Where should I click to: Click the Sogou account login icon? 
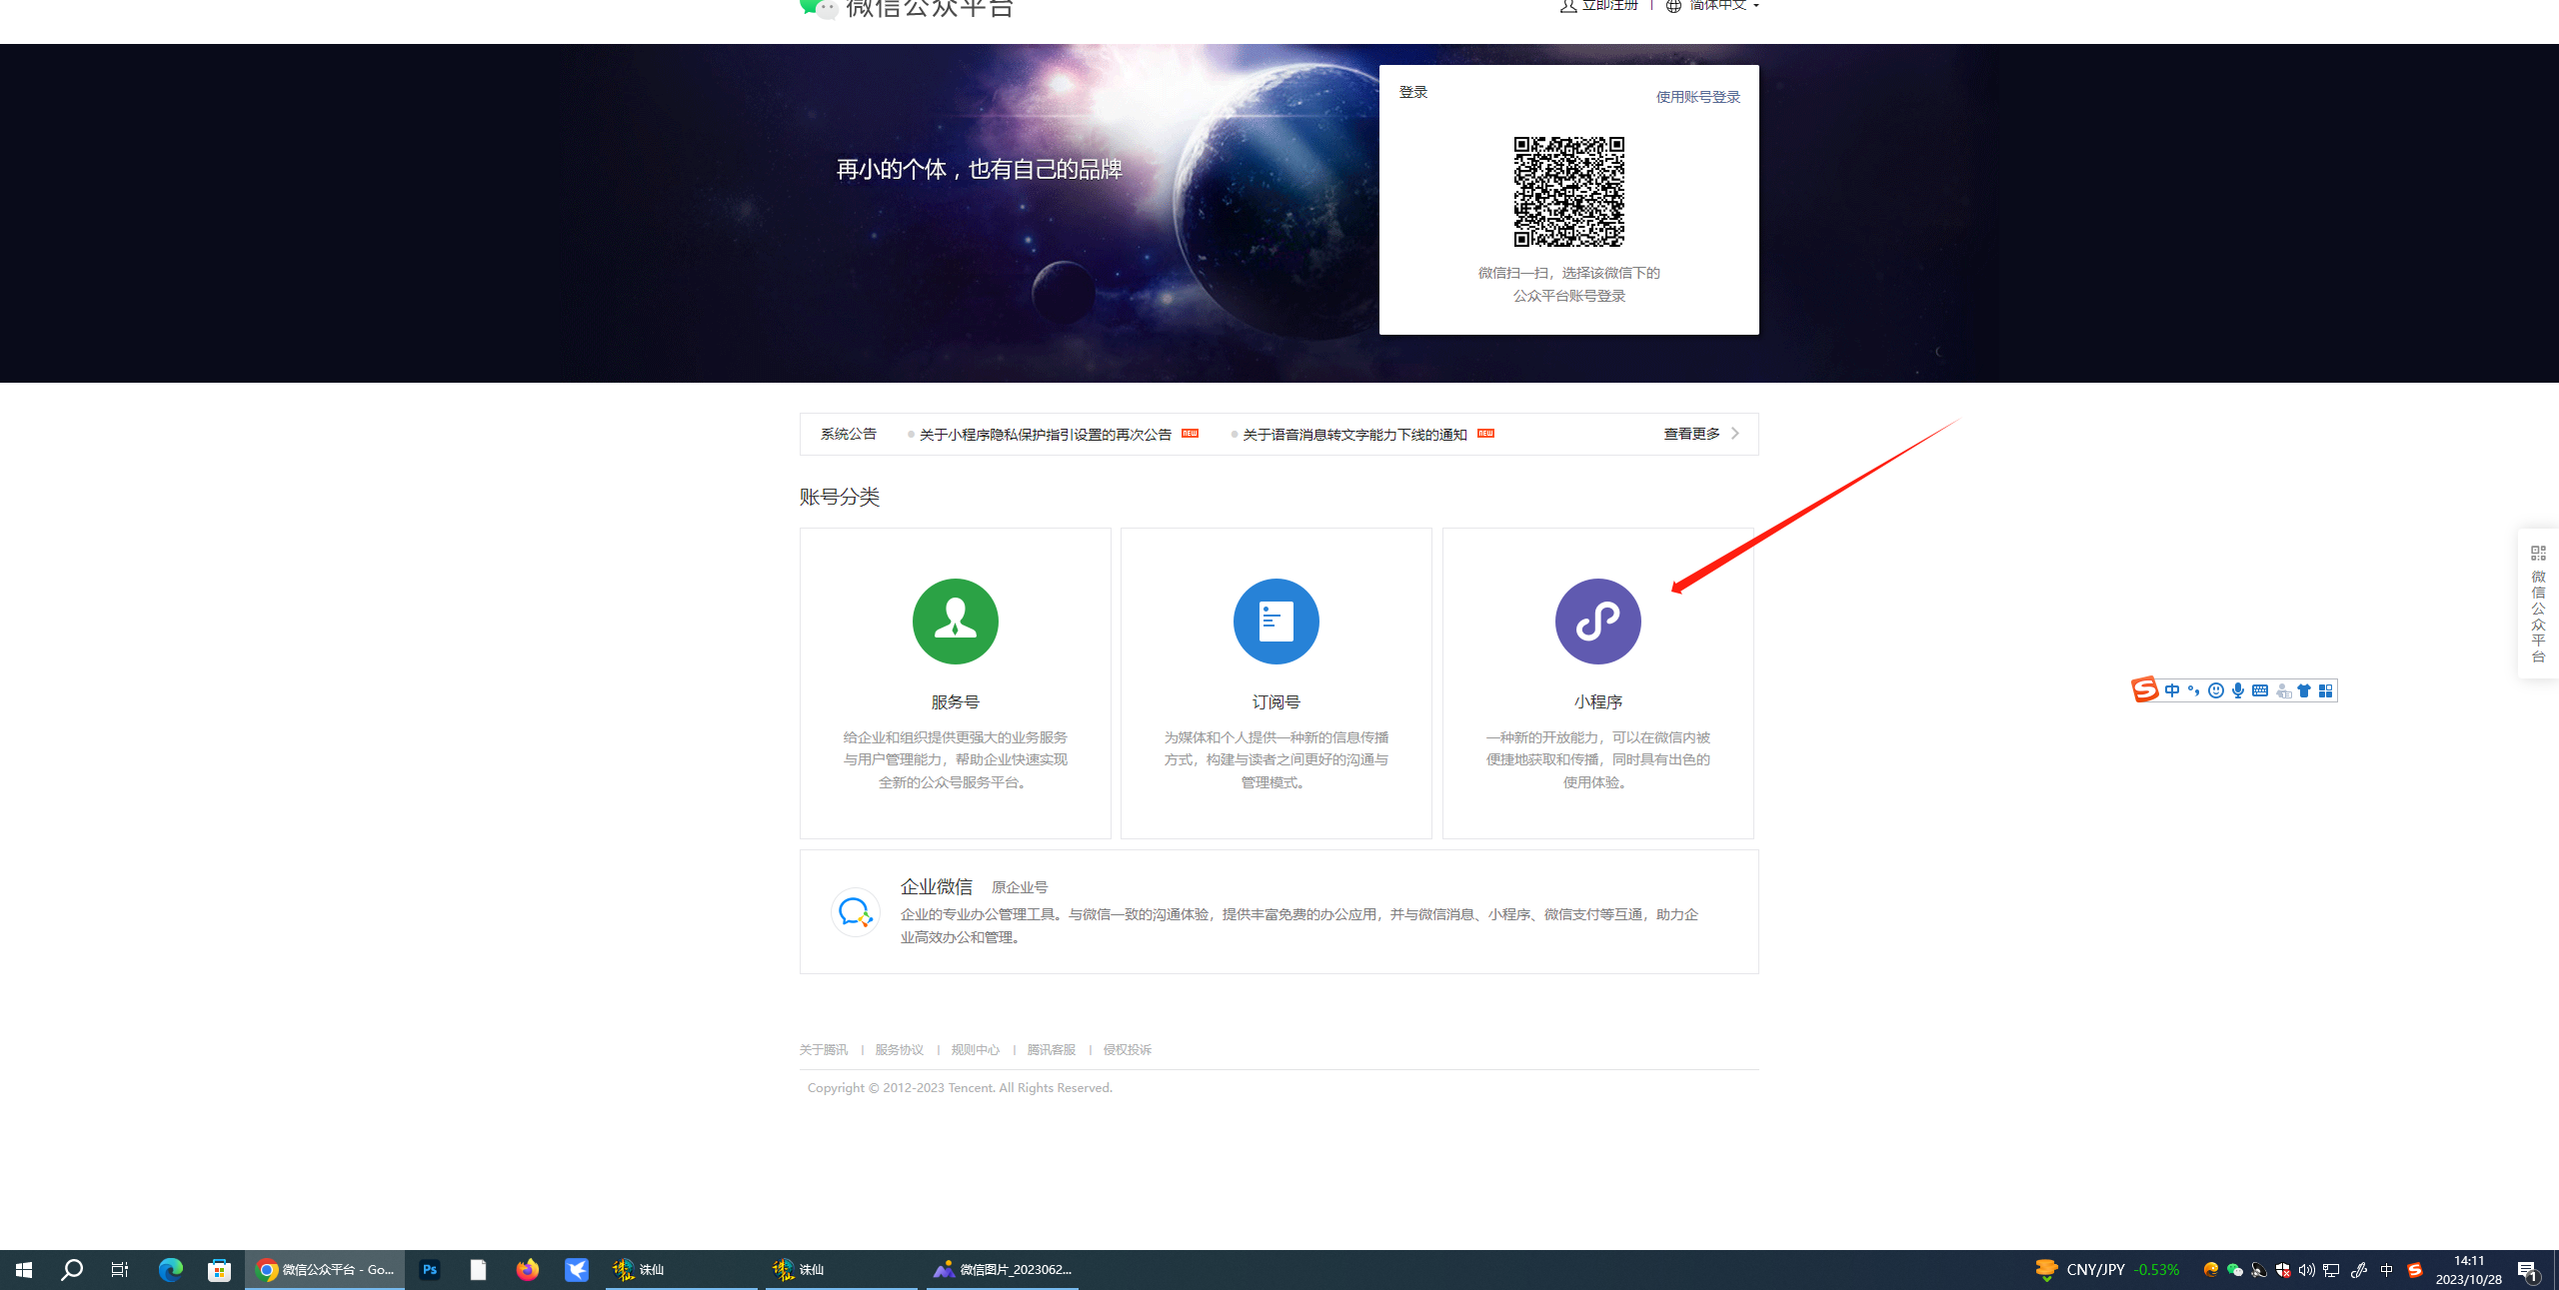(x=2282, y=690)
